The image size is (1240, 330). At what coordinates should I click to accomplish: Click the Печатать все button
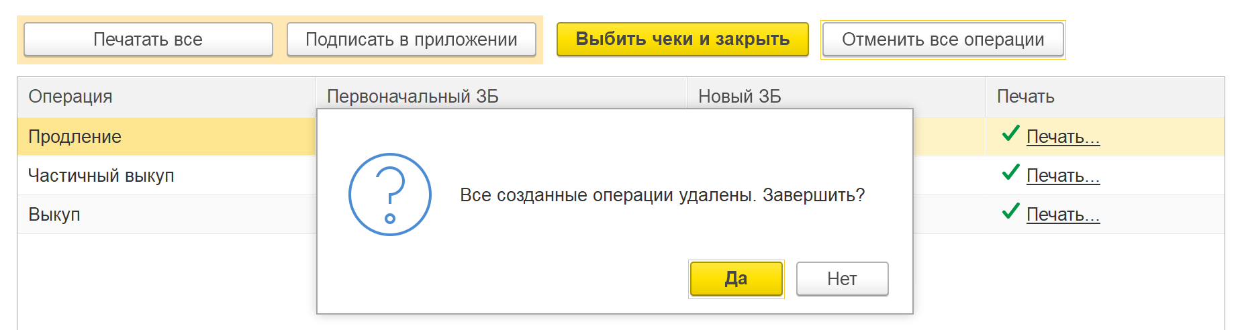click(148, 40)
